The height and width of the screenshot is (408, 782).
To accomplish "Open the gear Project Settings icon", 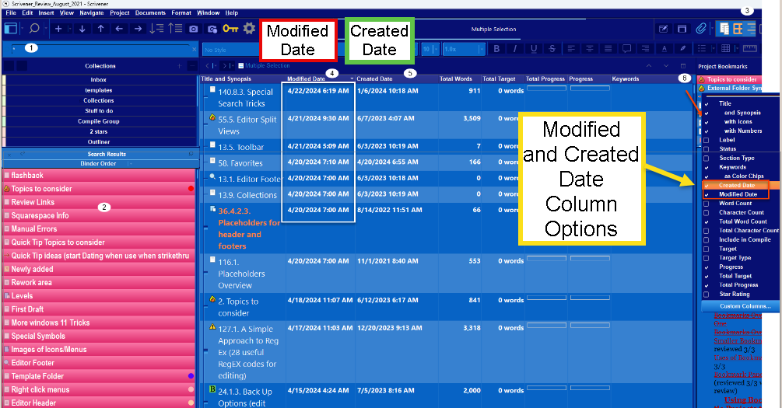I will tap(249, 29).
